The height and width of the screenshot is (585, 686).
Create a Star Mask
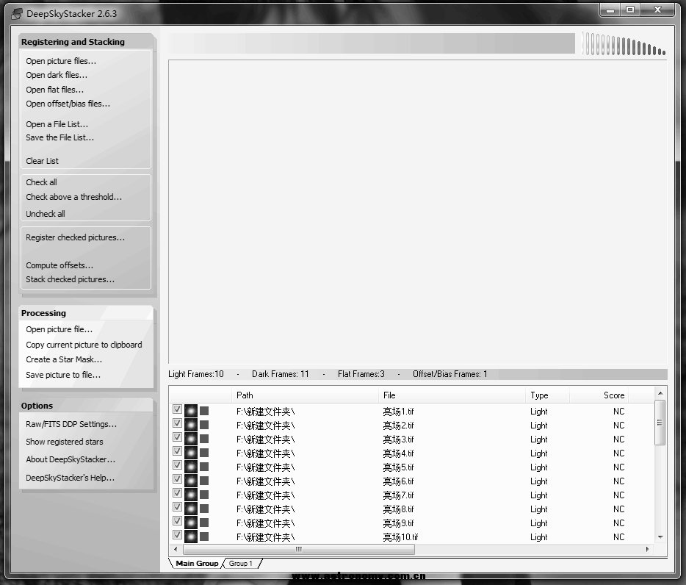coord(64,359)
